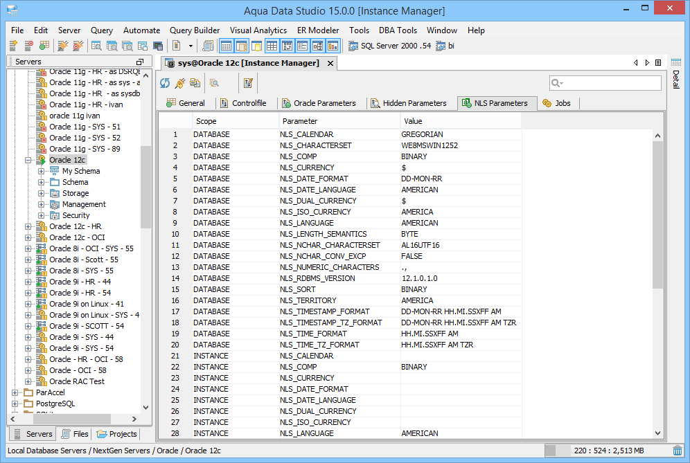Click the greyed magnifier icon in Instance Manager toolbar

coord(214,83)
